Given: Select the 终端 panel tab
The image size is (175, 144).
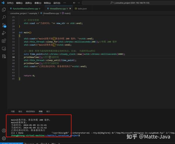Looking at the screenshot, I should pos(41,111).
